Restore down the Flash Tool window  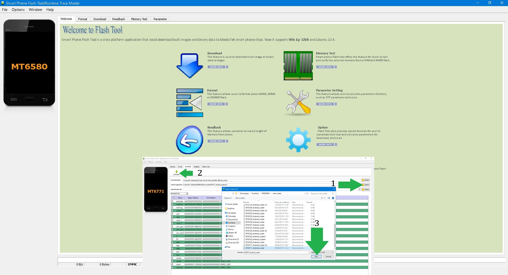click(490, 3)
